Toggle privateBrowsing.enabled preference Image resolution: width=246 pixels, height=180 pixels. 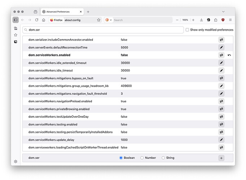[x=221, y=109]
